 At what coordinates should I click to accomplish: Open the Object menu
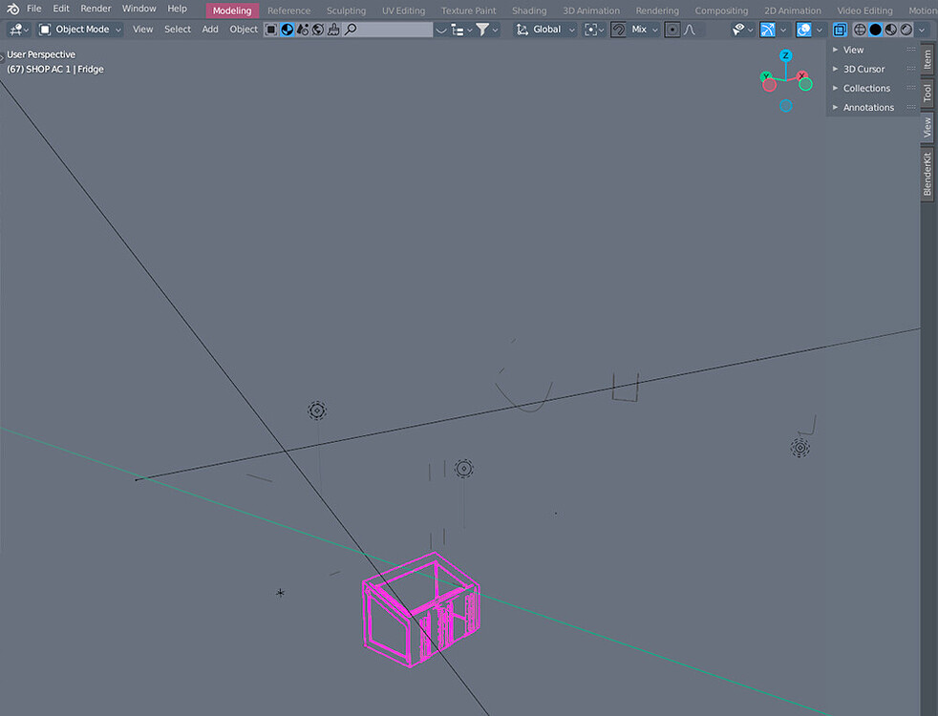point(244,30)
